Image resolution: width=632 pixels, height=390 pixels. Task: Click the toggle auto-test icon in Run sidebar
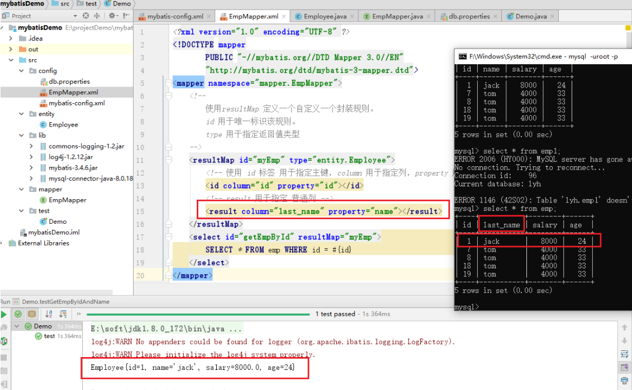click(3, 341)
